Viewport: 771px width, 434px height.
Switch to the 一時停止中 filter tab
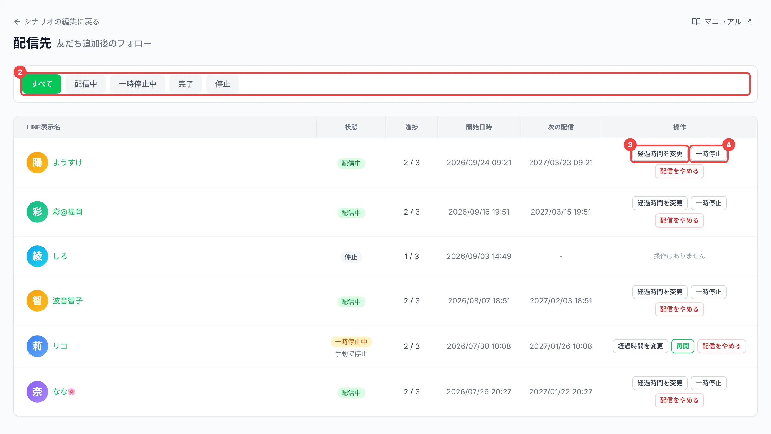click(137, 84)
